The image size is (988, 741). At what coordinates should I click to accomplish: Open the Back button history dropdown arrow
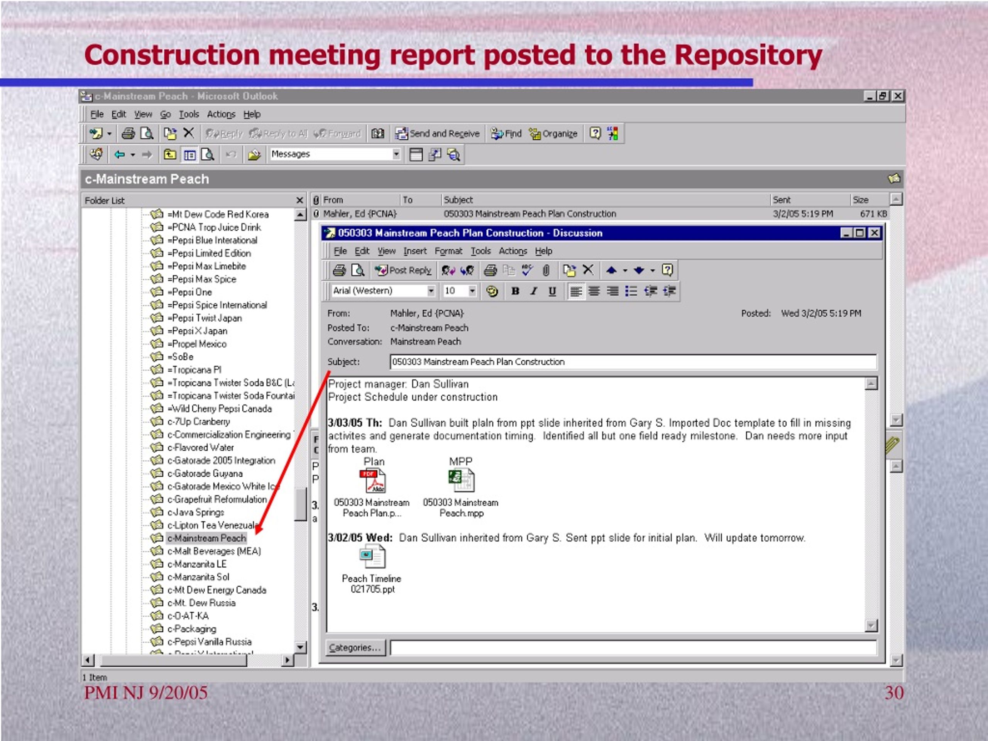pyautogui.click(x=133, y=155)
